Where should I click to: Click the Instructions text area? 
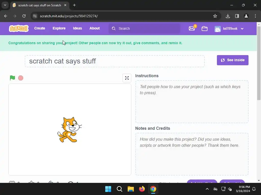(192, 102)
